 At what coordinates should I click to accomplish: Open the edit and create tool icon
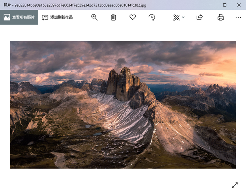coord(176,17)
